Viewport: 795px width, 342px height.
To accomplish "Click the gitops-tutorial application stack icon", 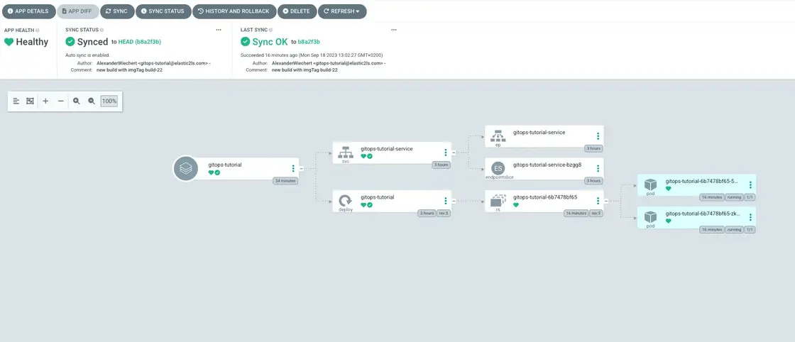I will tap(186, 169).
